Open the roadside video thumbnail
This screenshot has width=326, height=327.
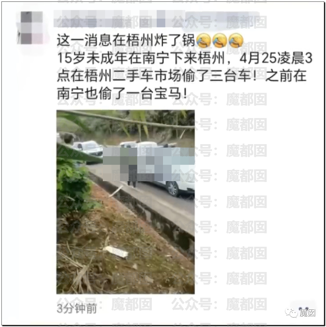(x=126, y=202)
